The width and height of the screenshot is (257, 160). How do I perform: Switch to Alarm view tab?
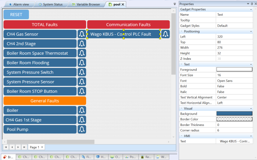(19, 4)
